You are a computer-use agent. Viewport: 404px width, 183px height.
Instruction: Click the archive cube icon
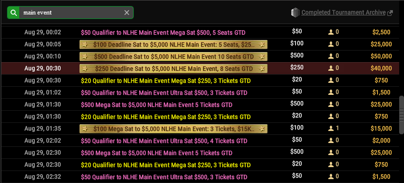[x=295, y=13]
